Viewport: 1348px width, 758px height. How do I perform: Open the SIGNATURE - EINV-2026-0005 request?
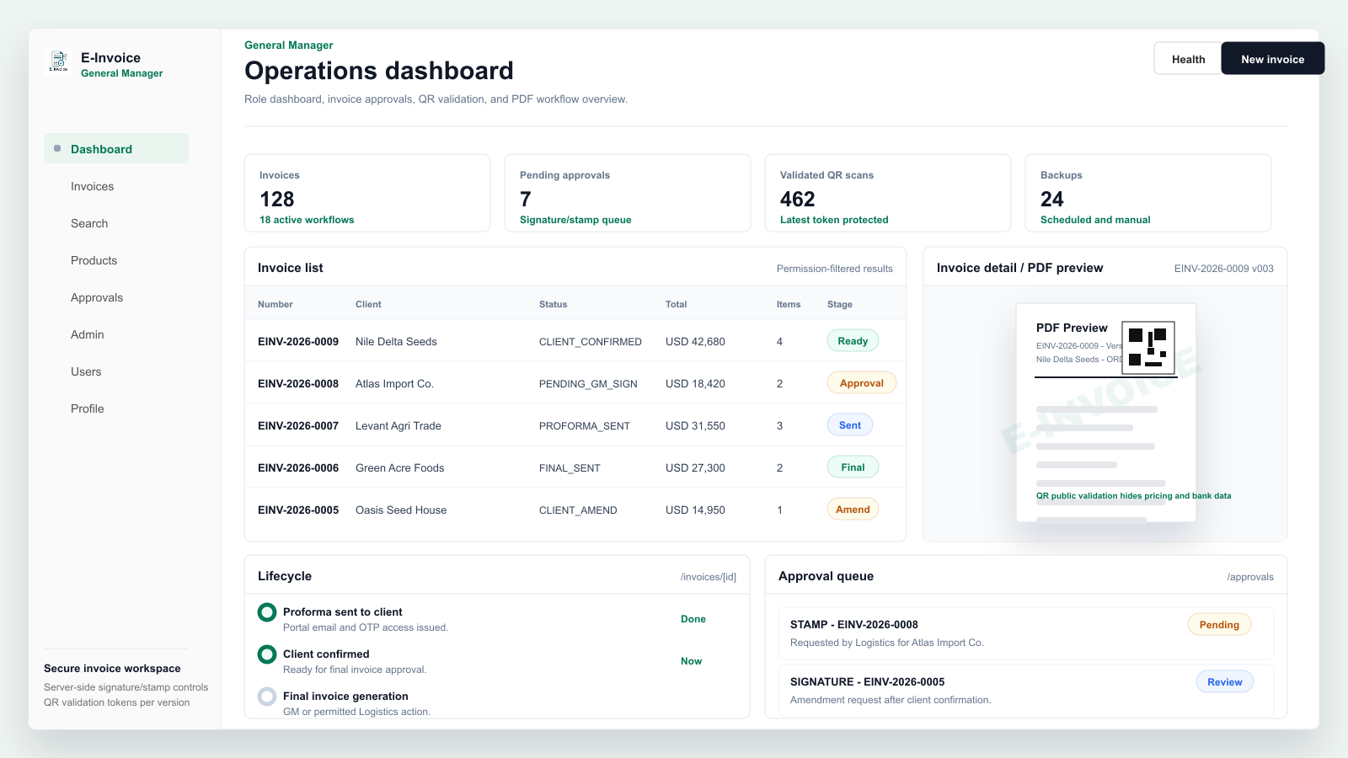pos(1026,691)
